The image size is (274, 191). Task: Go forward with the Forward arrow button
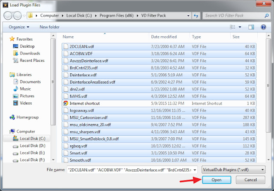18,16
